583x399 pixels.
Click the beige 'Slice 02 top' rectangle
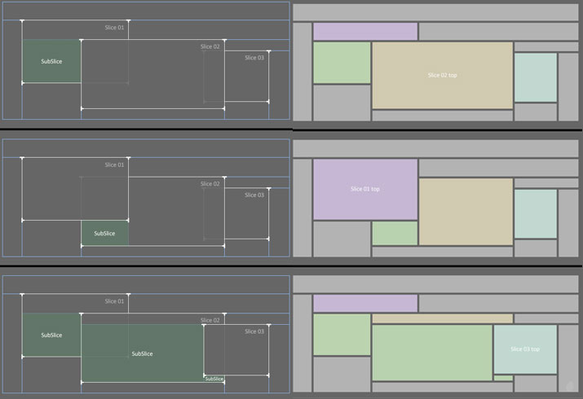coord(442,75)
